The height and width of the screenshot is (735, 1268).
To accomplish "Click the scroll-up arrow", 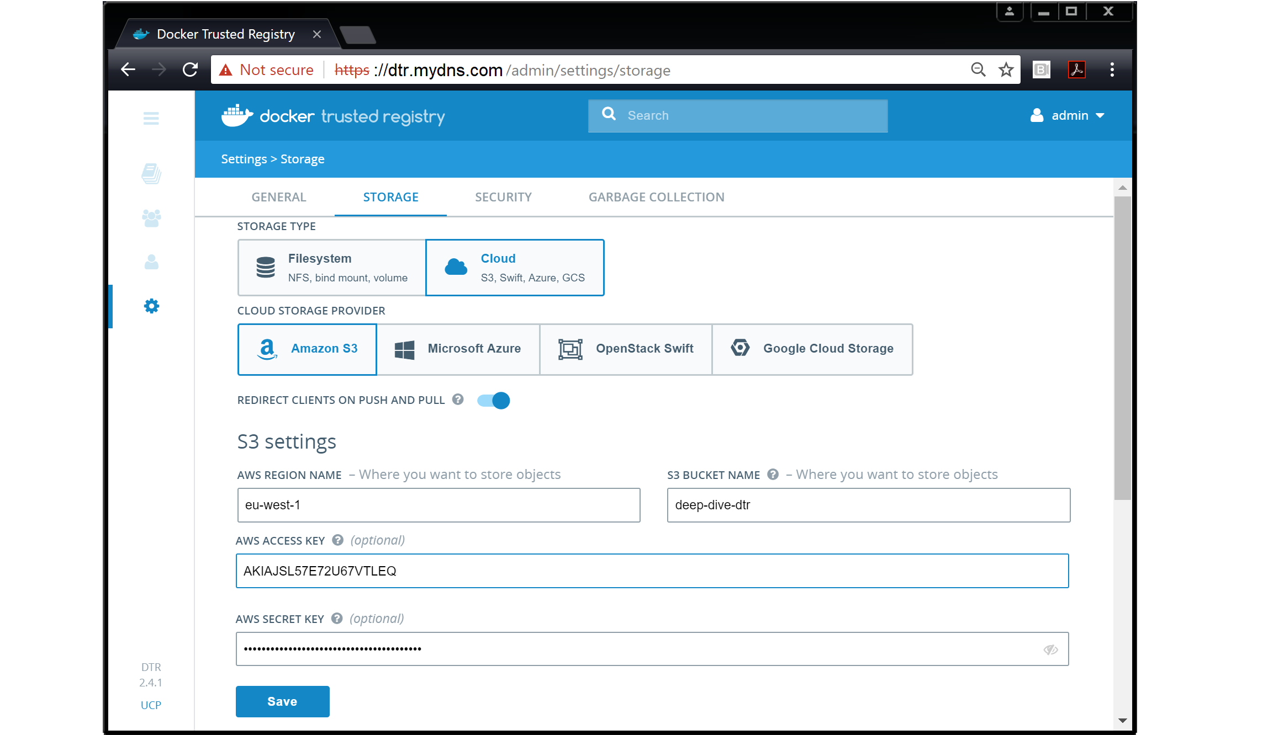I will [x=1122, y=188].
